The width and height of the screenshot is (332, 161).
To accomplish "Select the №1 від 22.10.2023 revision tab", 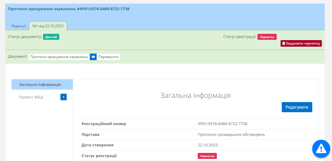I will click(x=48, y=26).
